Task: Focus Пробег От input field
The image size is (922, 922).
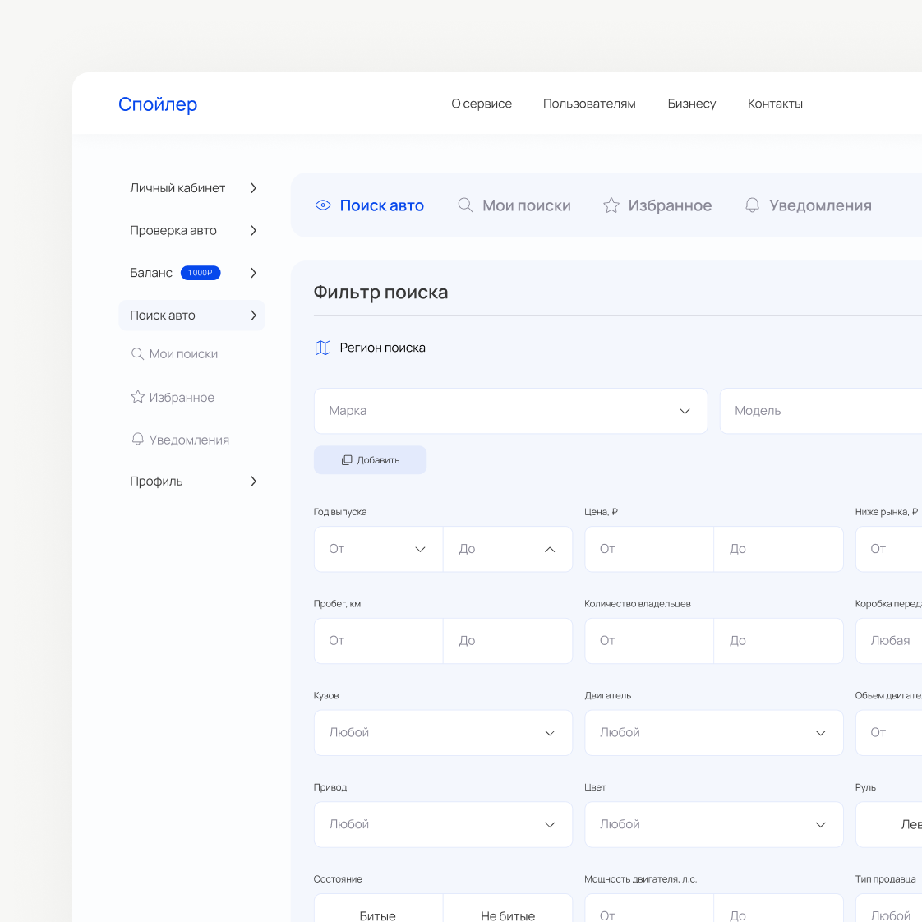Action: [x=378, y=641]
